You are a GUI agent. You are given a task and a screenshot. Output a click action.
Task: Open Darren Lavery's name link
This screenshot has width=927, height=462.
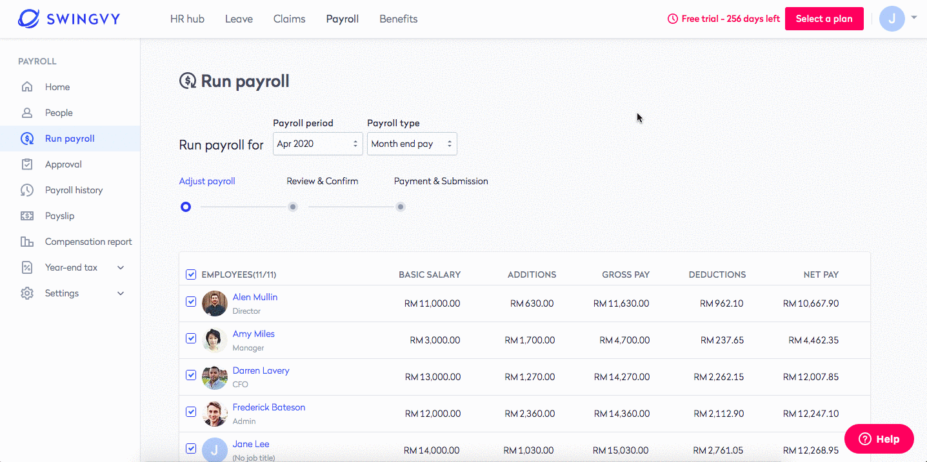tap(261, 371)
